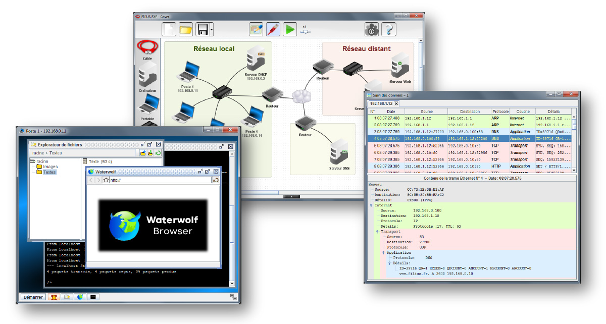Collapse the Application node in frame details

pos(383,252)
